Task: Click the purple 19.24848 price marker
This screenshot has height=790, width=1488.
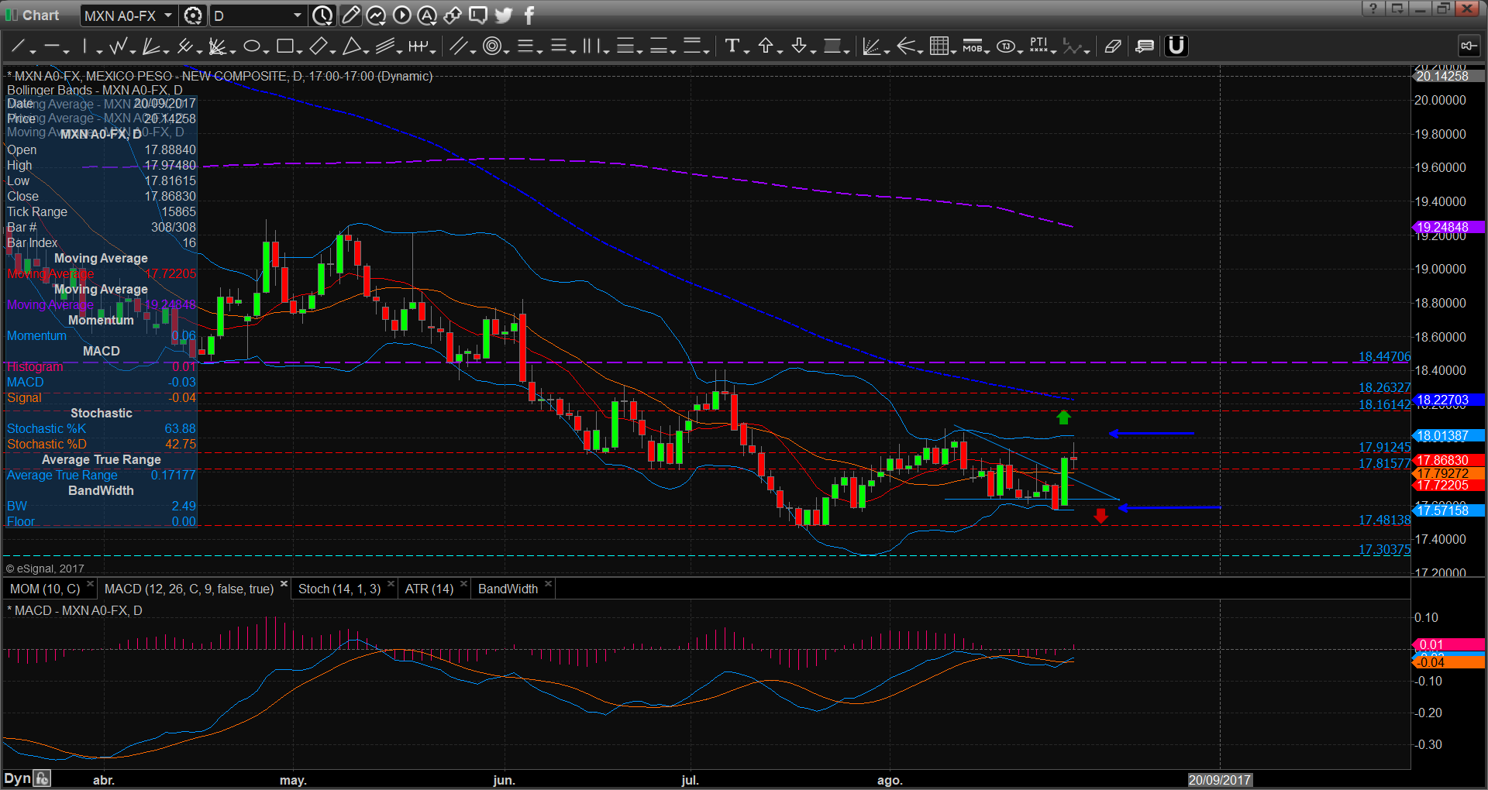Action: pyautogui.click(x=1448, y=227)
